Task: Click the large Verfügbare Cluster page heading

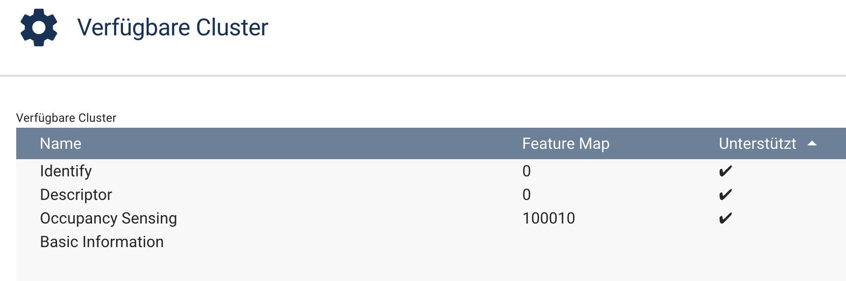Action: (173, 28)
